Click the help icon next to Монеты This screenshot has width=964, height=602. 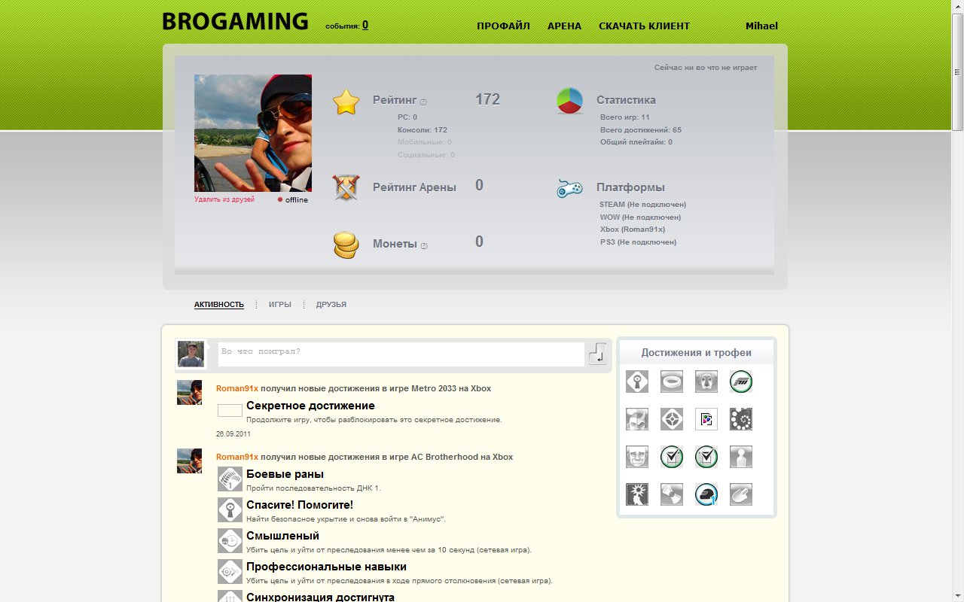pyautogui.click(x=424, y=247)
